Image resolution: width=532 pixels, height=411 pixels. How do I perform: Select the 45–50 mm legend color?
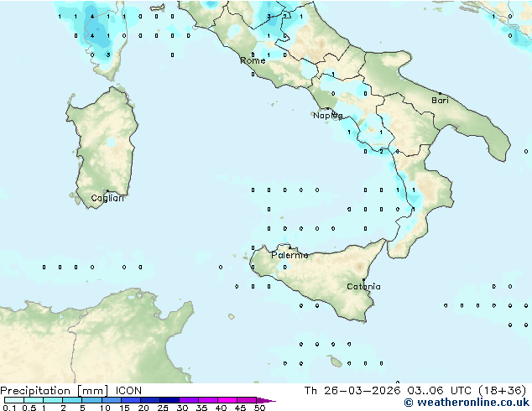pyautogui.click(x=247, y=400)
